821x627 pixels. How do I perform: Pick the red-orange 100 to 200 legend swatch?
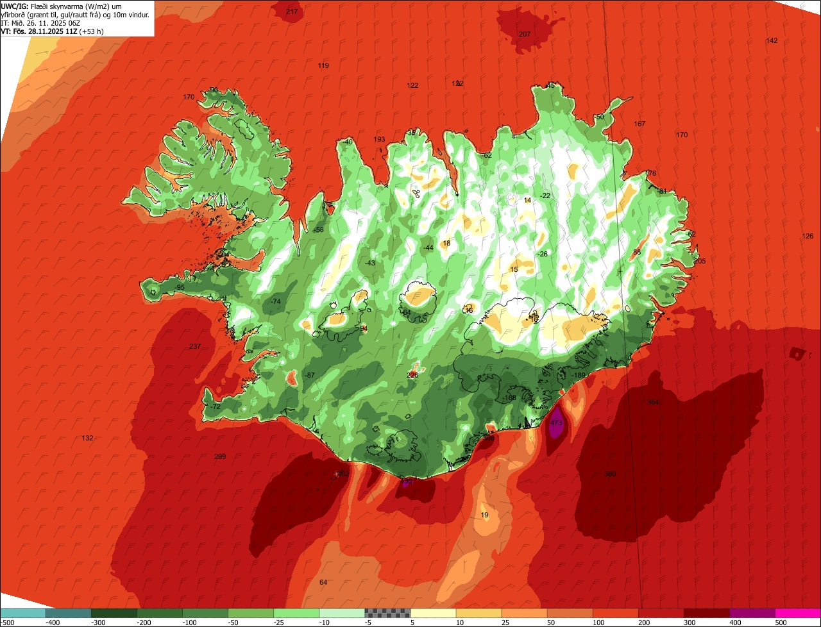[614, 613]
